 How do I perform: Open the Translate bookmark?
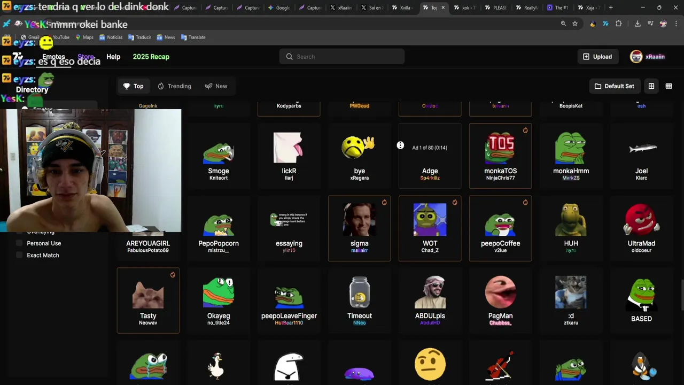(193, 37)
